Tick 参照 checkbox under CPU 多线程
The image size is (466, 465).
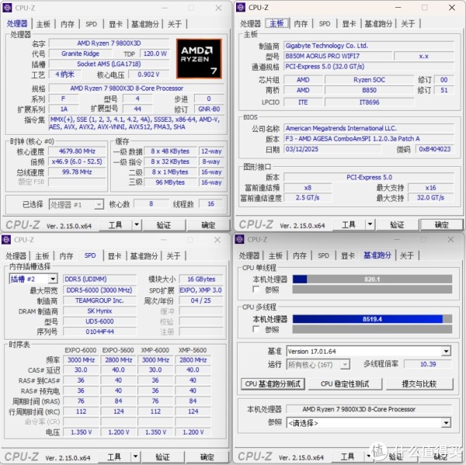(256, 329)
